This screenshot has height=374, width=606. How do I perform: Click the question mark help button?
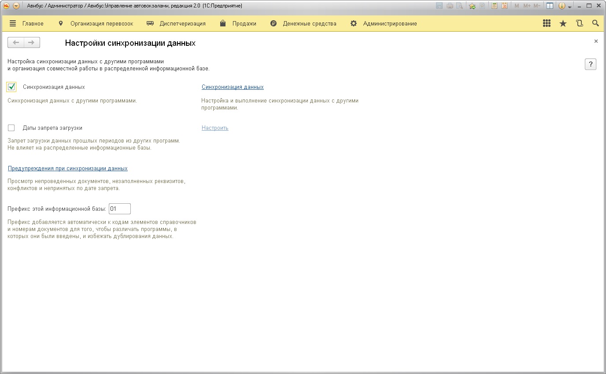click(x=590, y=64)
